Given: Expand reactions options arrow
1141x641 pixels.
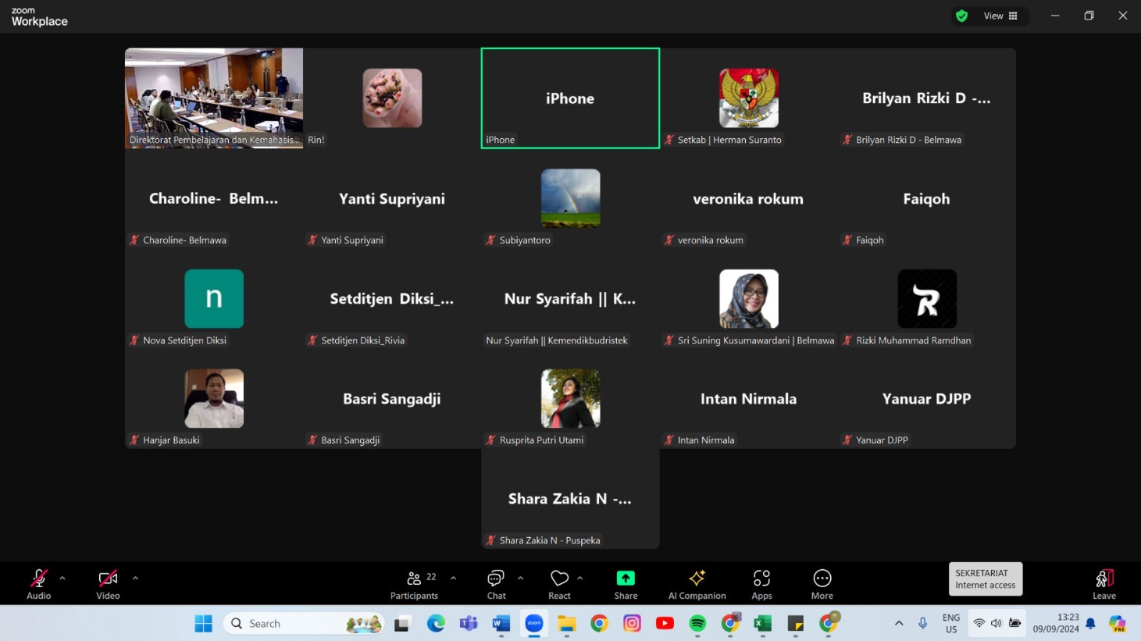Looking at the screenshot, I should 580,578.
